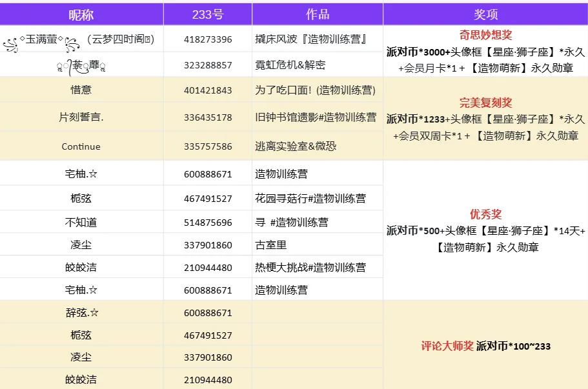Select 凌尘 in the 古室里 row
This screenshot has height=389, width=588.
coord(81,245)
